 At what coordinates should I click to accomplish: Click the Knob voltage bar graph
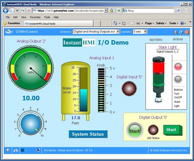tap(101, 90)
